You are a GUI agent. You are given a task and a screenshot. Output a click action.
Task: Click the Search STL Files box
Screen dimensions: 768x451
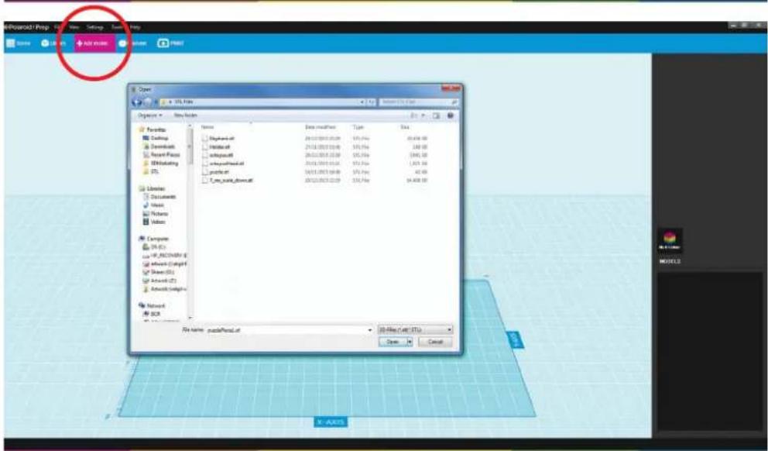tap(419, 102)
